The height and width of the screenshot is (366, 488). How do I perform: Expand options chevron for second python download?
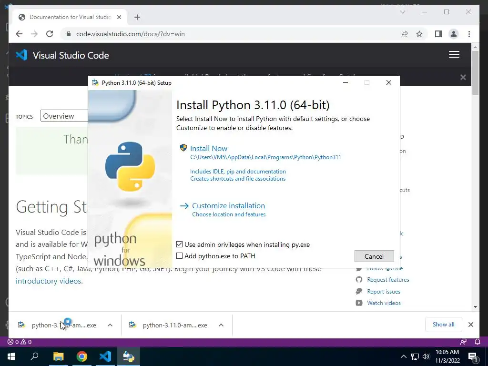tap(221, 325)
